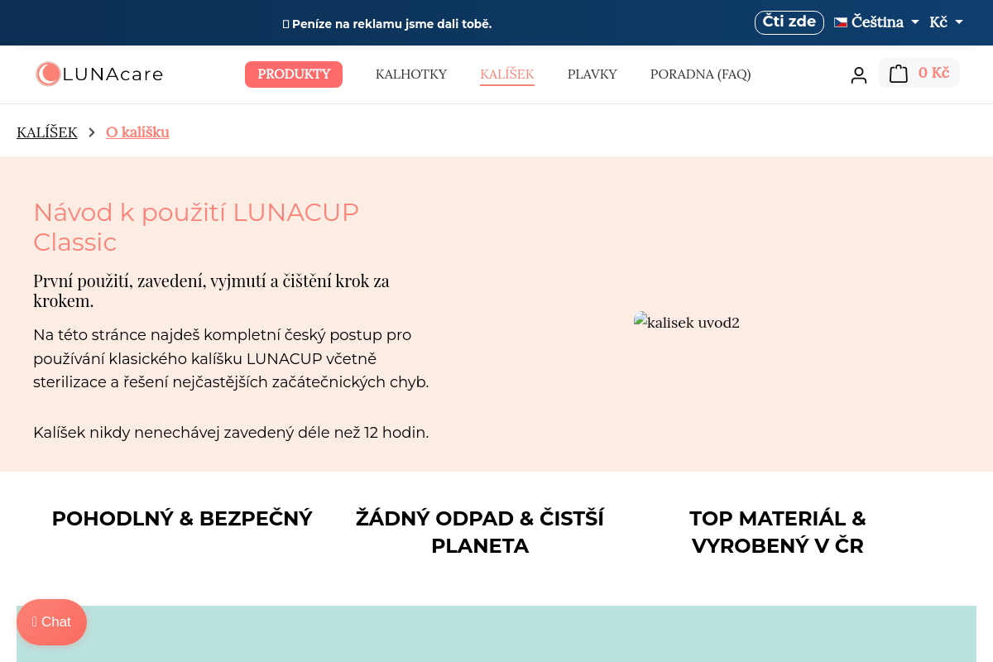
Task: Open the user account icon
Action: pos(859,74)
